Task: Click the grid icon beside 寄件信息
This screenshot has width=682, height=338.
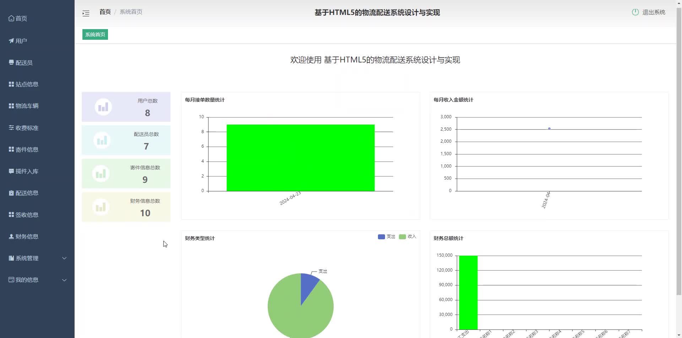Action: coord(11,149)
